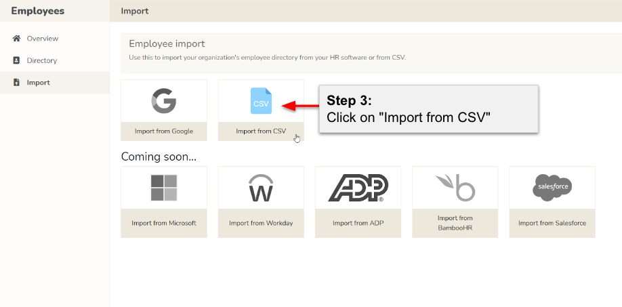
Task: Click the Directory contact icon in sidebar
Action: click(x=17, y=60)
